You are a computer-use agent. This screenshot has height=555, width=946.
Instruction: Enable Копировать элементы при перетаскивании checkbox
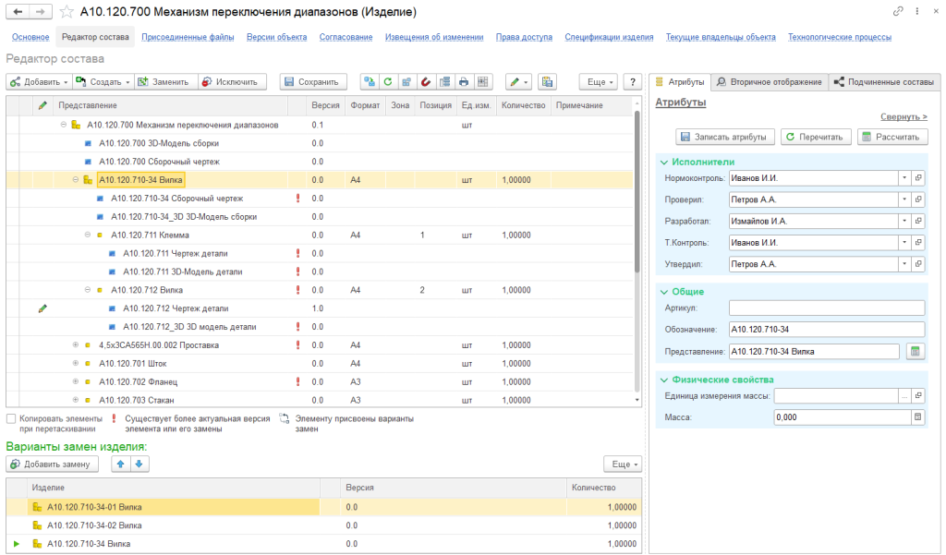tap(11, 419)
